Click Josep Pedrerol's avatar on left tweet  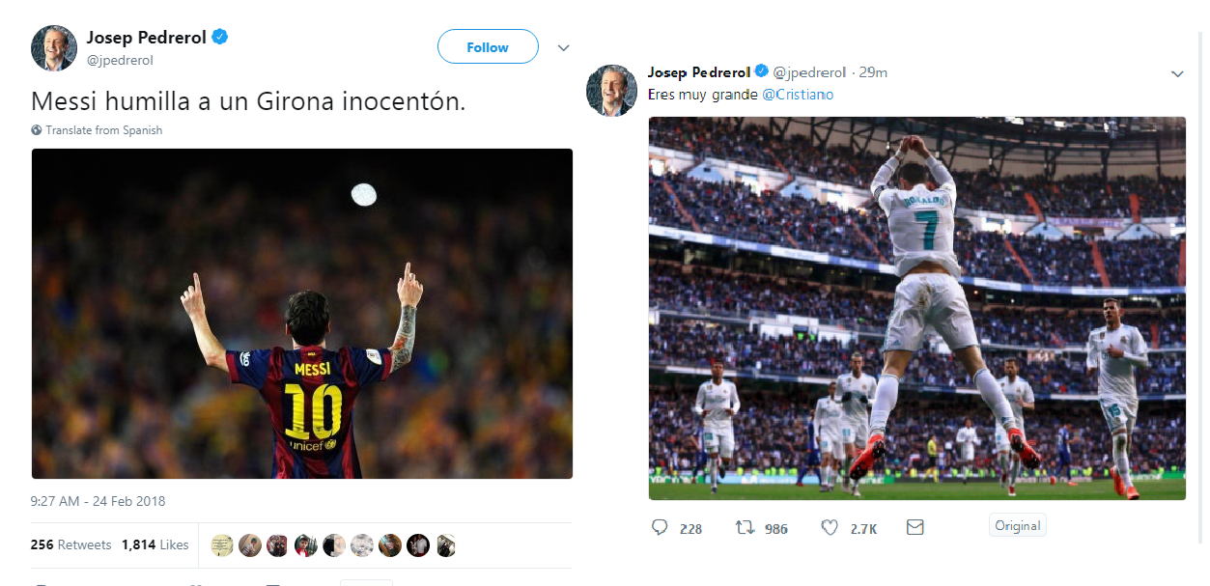click(x=54, y=47)
